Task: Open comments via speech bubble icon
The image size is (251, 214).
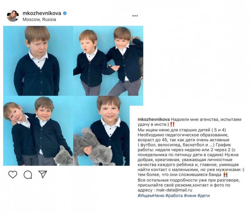Action: click(28, 175)
